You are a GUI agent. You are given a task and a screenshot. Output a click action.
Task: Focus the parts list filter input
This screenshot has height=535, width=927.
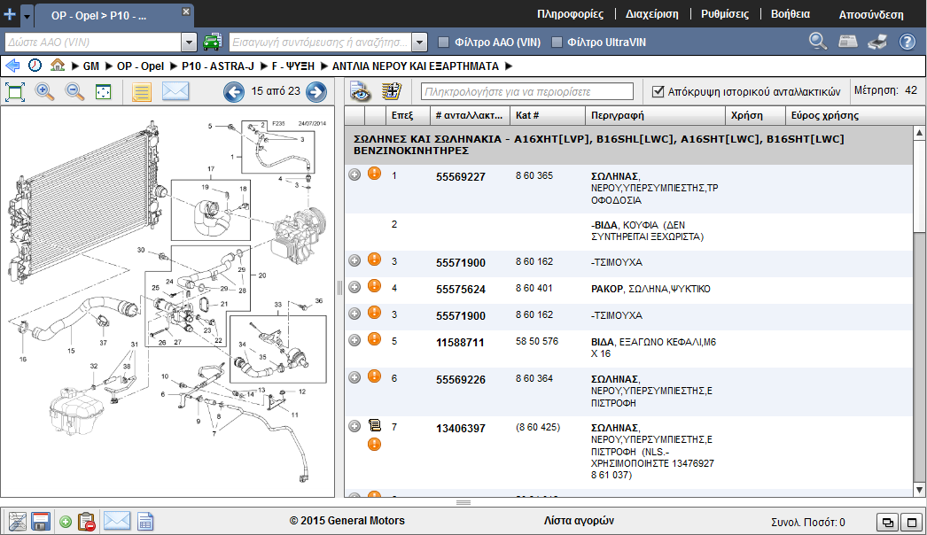(x=526, y=91)
